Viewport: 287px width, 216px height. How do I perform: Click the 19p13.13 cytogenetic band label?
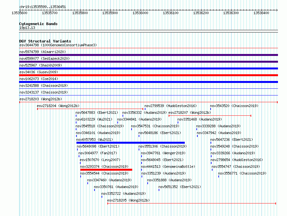coord(27,28)
